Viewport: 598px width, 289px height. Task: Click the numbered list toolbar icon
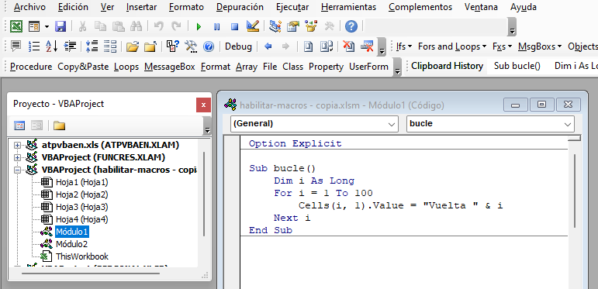tap(34, 46)
